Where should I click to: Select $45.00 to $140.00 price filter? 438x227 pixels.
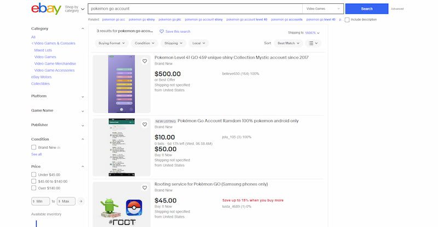click(x=34, y=181)
